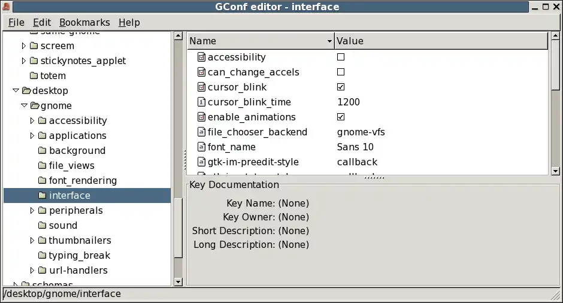563x303 pixels.
Task: Click the tree panel's scroll down arrow
Action: pyautogui.click(x=178, y=281)
